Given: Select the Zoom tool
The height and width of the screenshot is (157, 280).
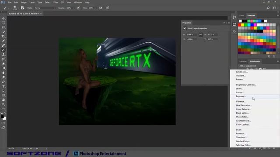Looking at the screenshot, I should [x=3, y=105].
